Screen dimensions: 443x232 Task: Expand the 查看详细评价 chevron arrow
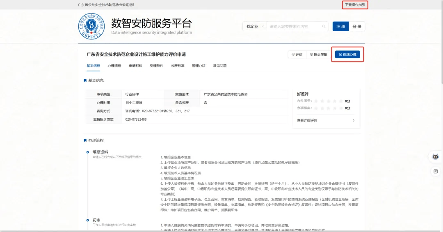click(x=354, y=120)
